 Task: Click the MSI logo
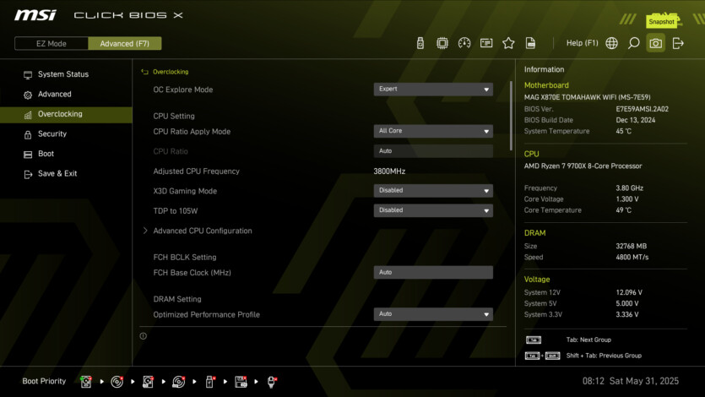[x=35, y=15]
